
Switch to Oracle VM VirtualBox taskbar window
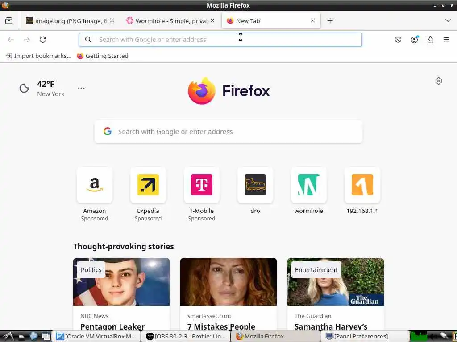pos(96,337)
